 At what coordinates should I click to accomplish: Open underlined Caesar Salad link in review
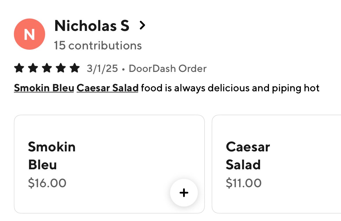107,88
